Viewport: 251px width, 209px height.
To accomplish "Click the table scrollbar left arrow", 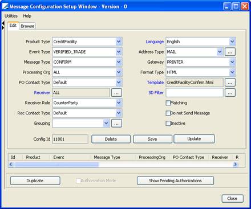I will click(11, 164).
